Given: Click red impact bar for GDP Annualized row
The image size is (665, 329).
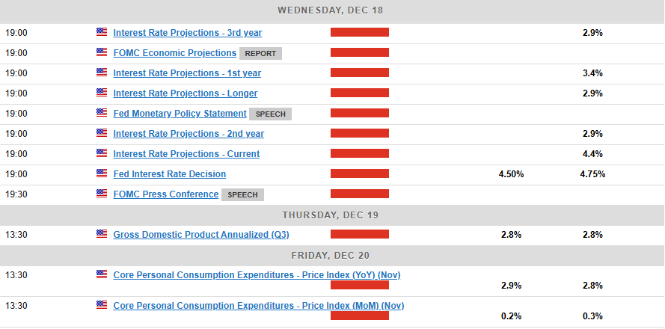Looking at the screenshot, I should [x=360, y=235].
